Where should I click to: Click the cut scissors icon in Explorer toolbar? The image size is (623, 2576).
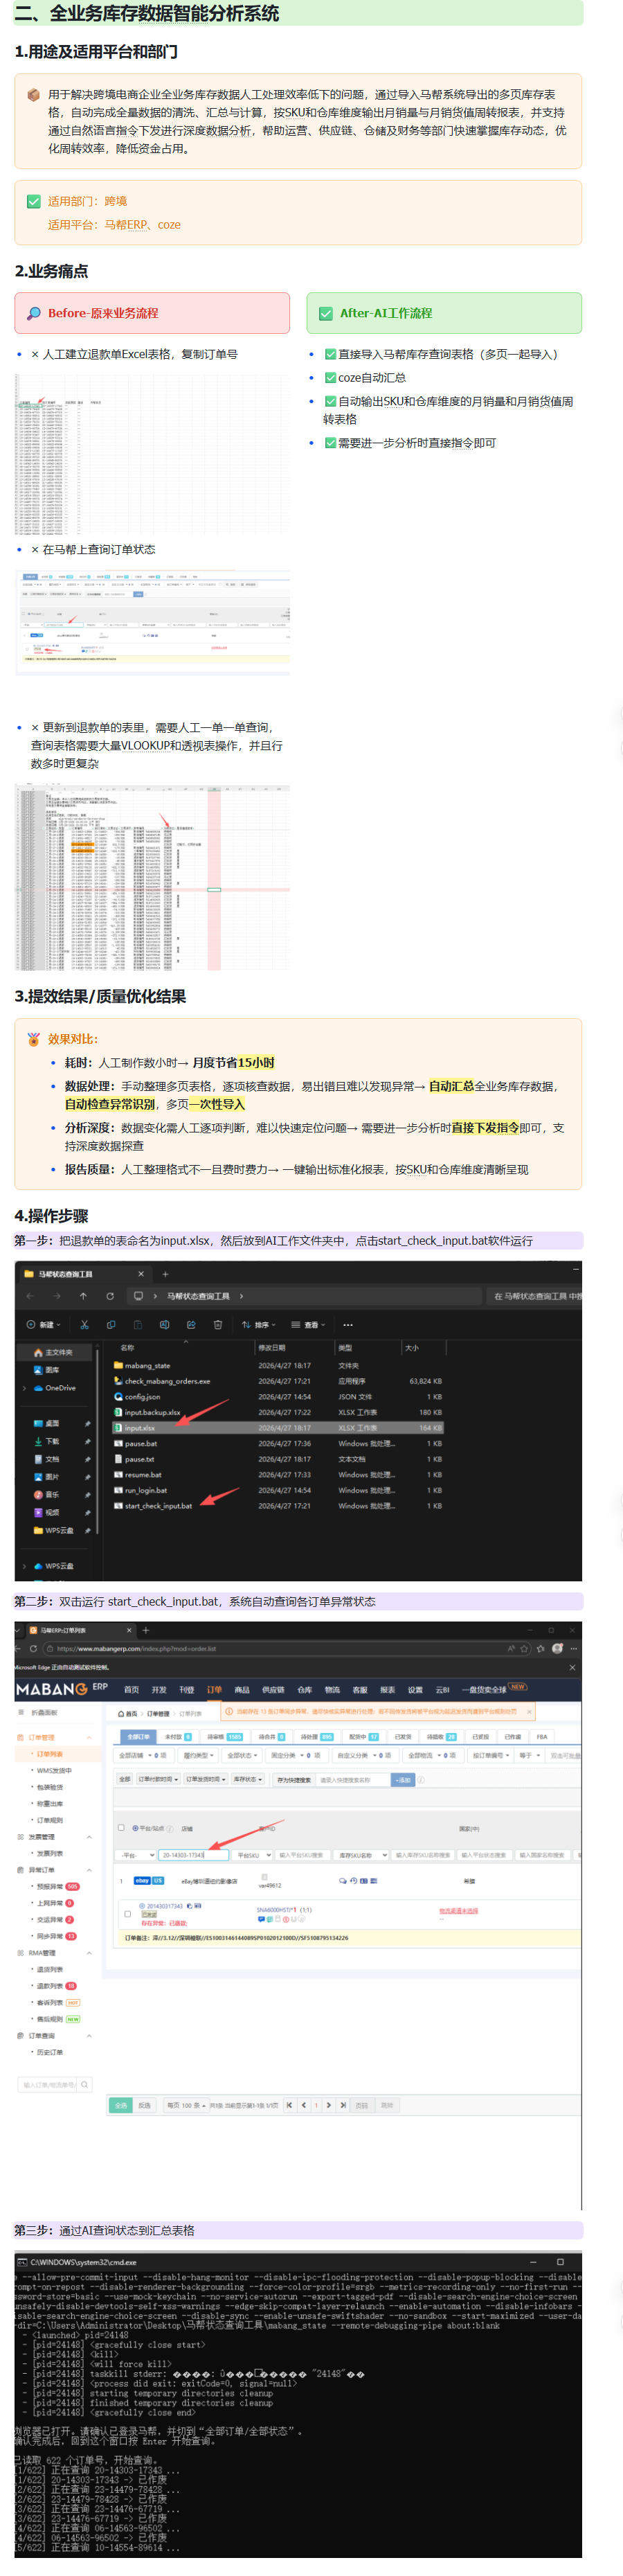click(84, 1324)
